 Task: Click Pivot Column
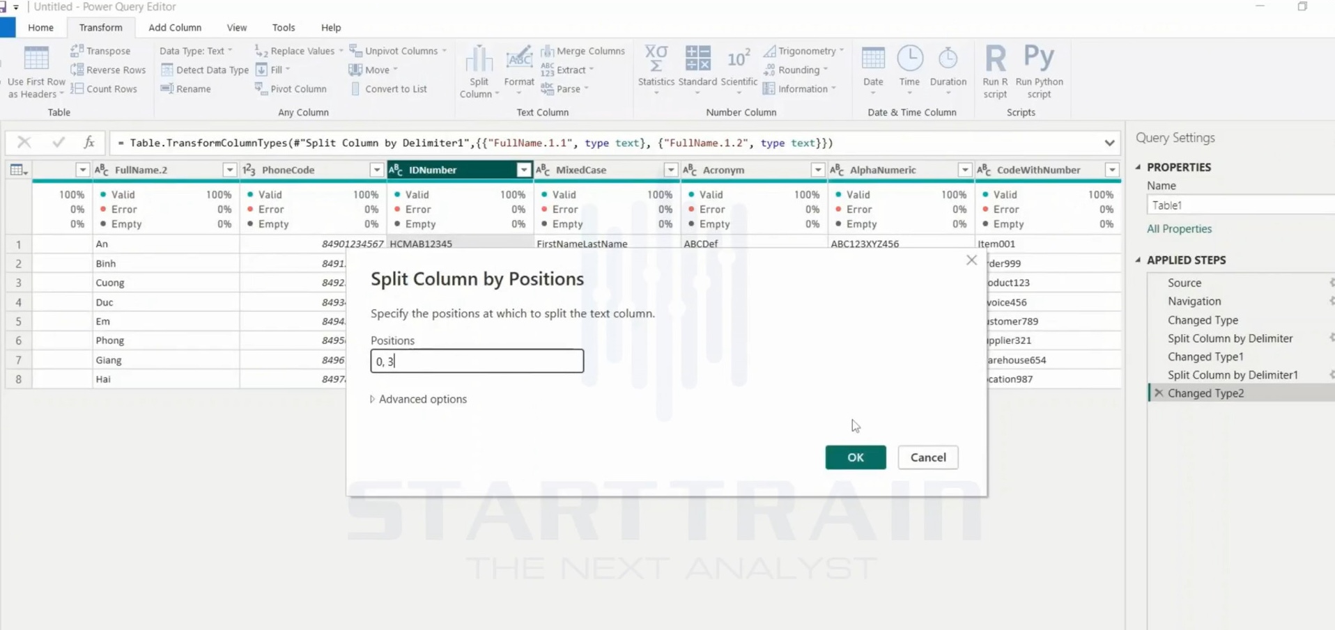point(291,88)
